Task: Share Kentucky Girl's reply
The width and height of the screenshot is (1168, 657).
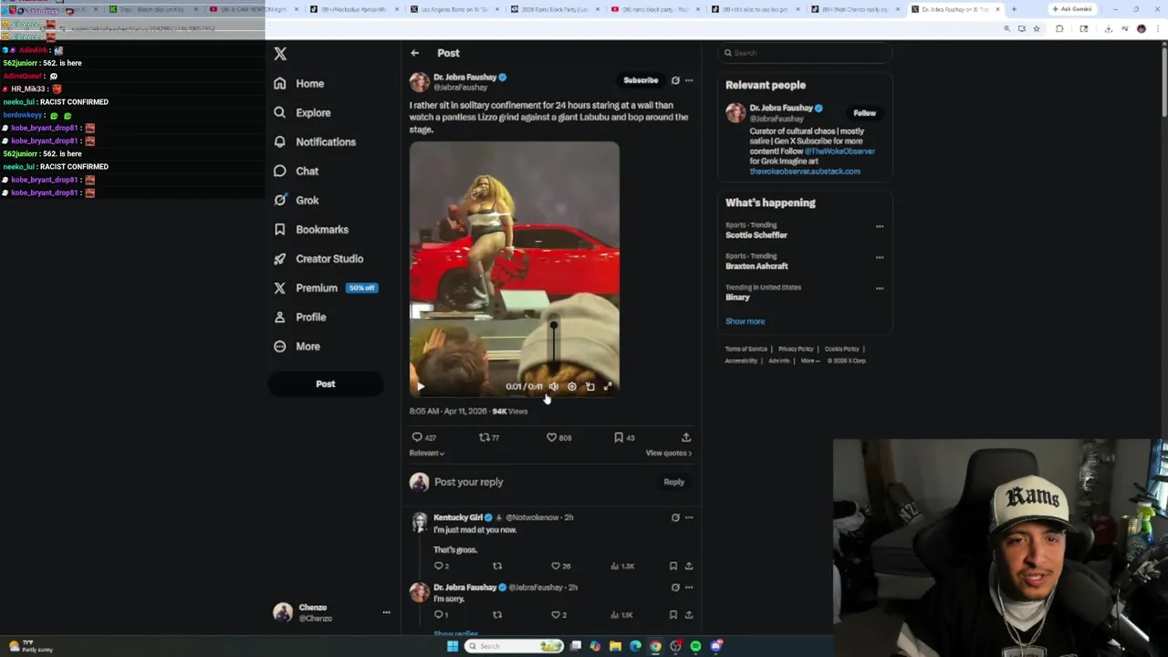Action: tap(689, 566)
